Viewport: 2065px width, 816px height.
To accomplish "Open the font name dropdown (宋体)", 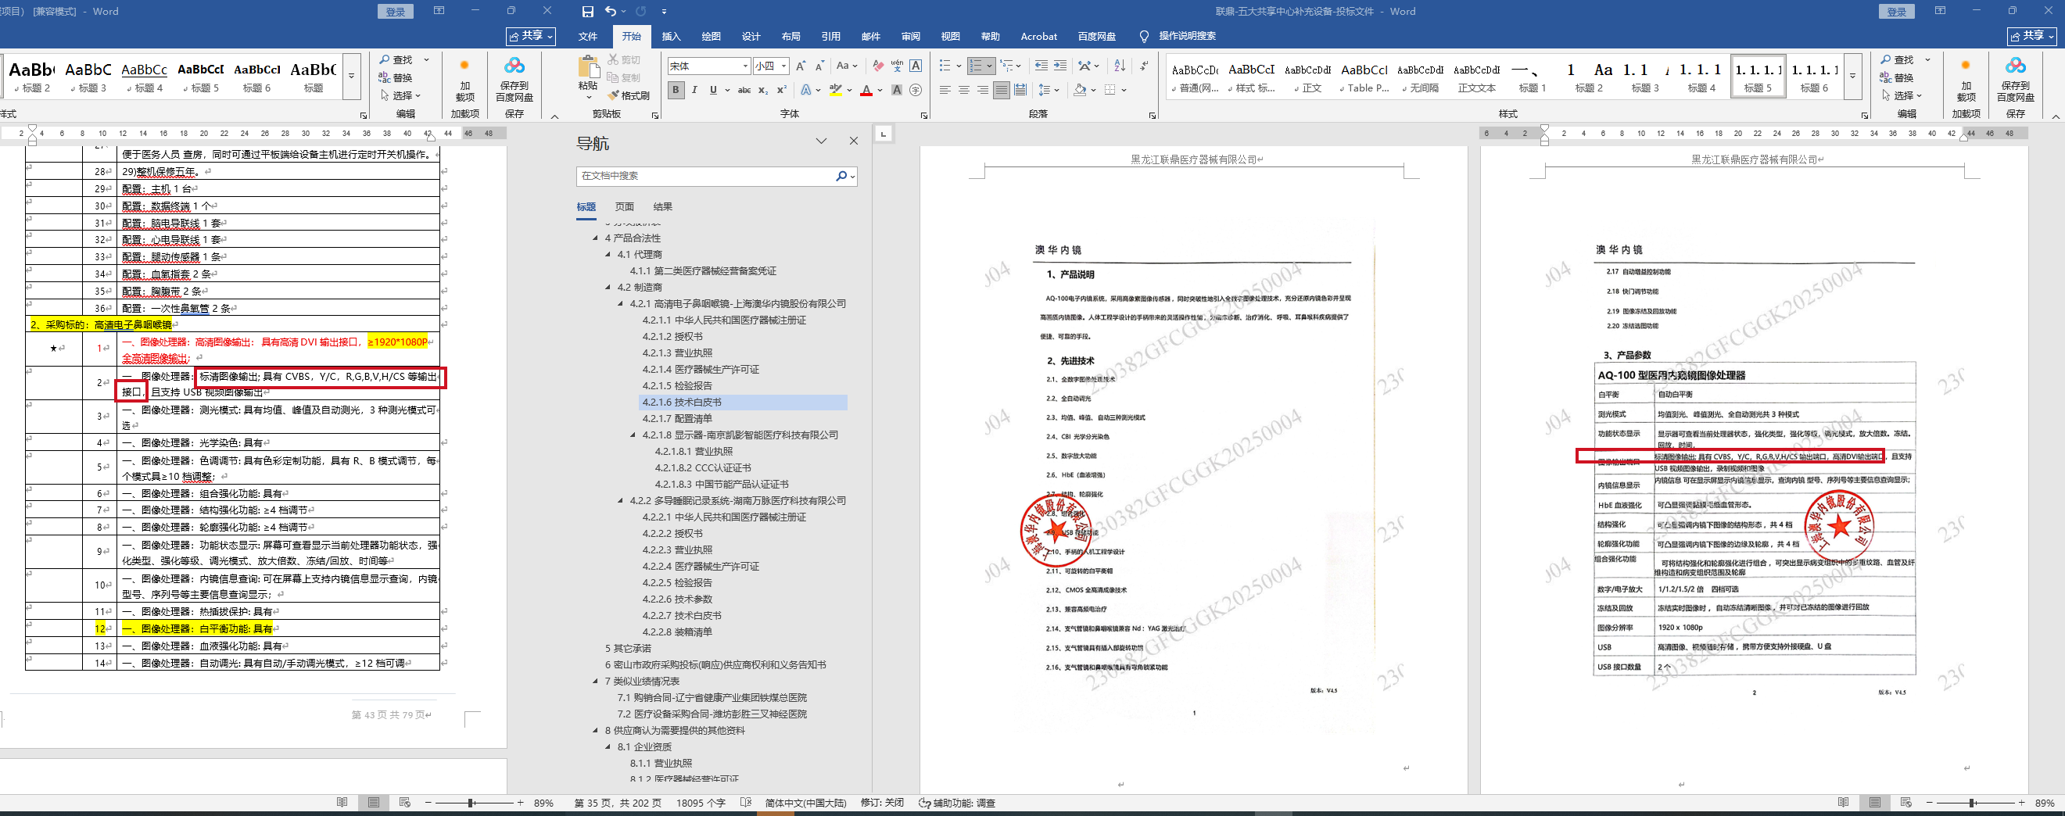I will [744, 66].
